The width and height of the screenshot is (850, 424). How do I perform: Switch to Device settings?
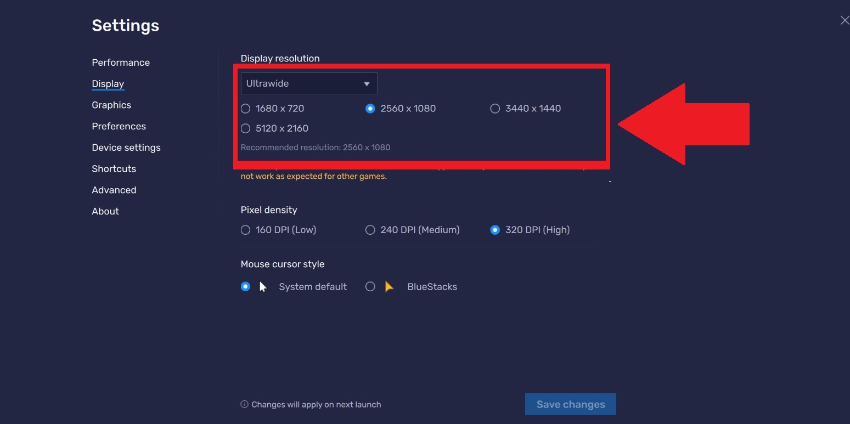tap(126, 148)
